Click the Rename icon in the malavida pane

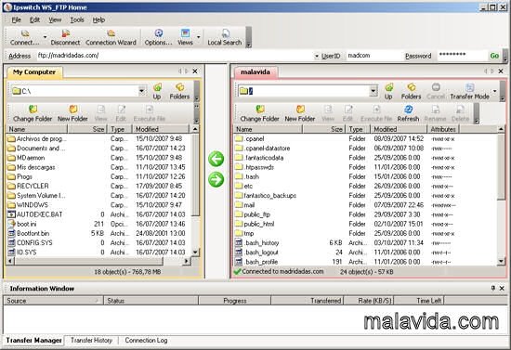click(x=436, y=113)
